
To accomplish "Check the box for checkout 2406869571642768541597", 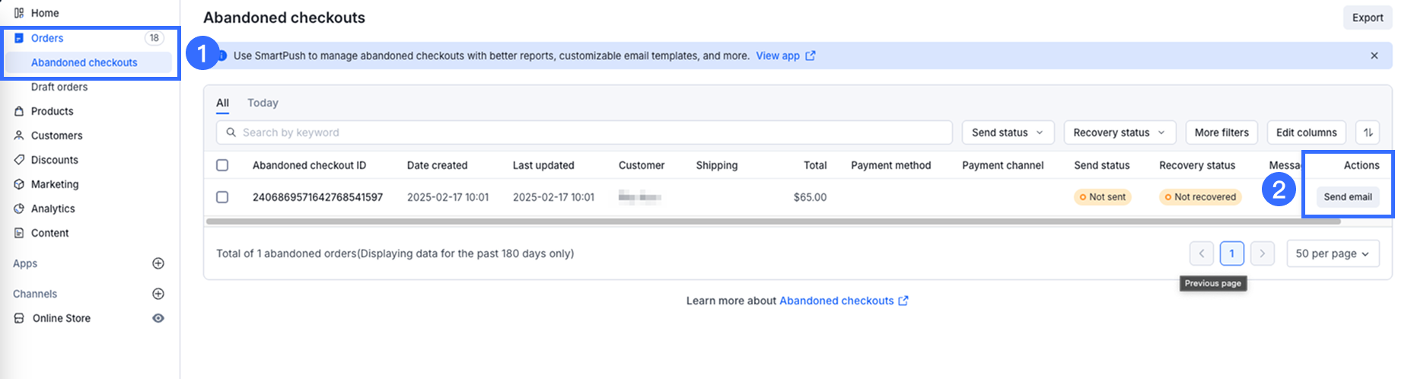I will point(222,197).
